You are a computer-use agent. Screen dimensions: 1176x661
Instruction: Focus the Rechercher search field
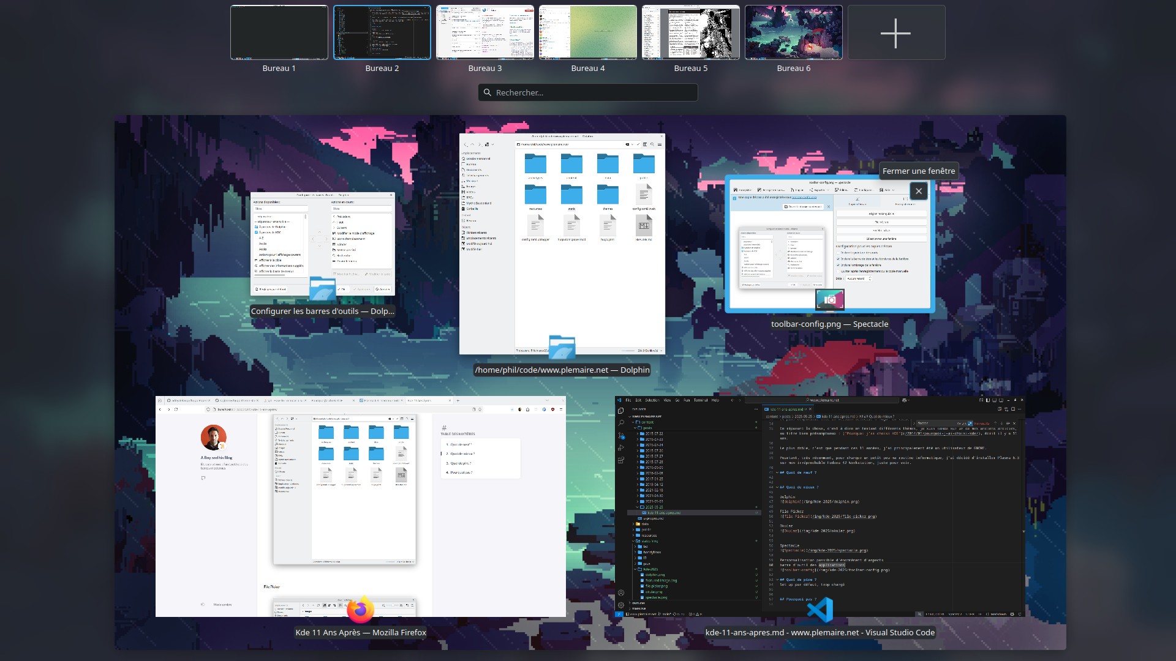[588, 92]
